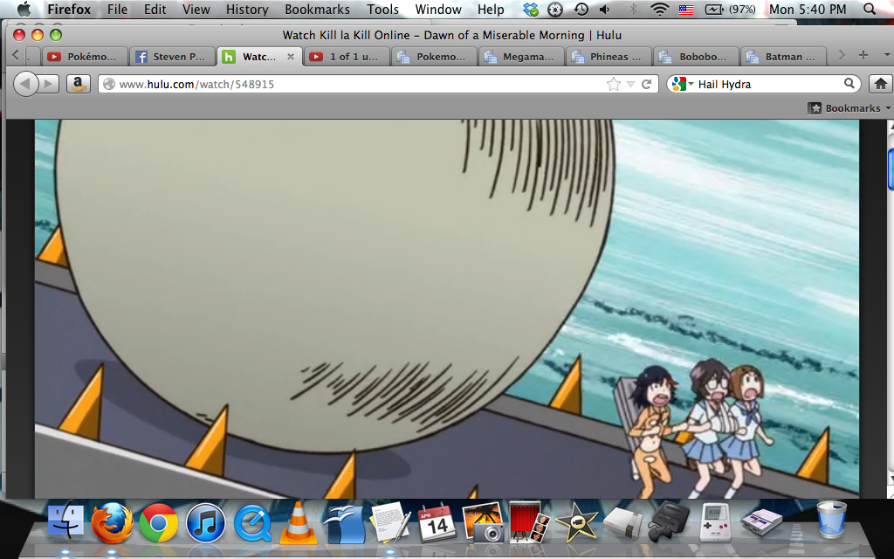Launch TextEdit from the Dock
The image size is (894, 559).
[x=390, y=522]
